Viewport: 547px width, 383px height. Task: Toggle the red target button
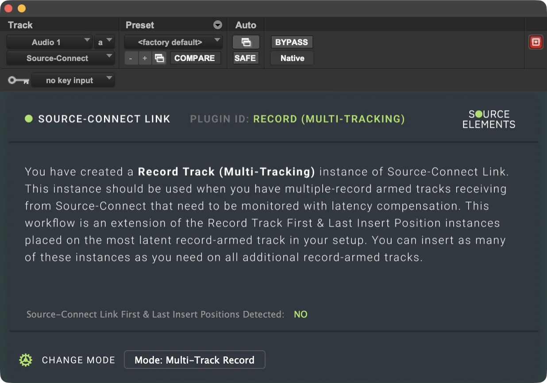pos(535,42)
